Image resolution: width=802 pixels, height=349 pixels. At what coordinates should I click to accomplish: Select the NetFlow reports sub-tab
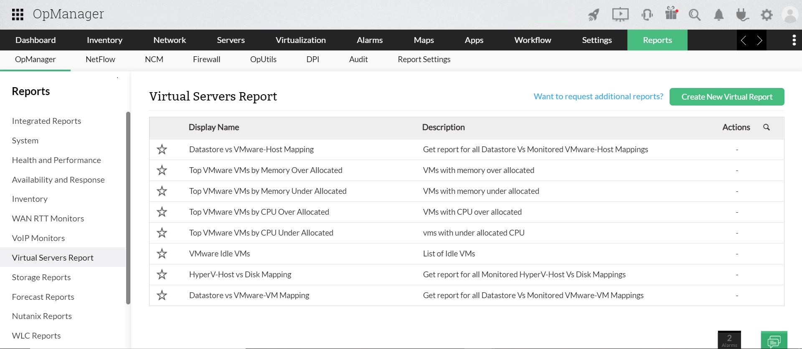(100, 59)
